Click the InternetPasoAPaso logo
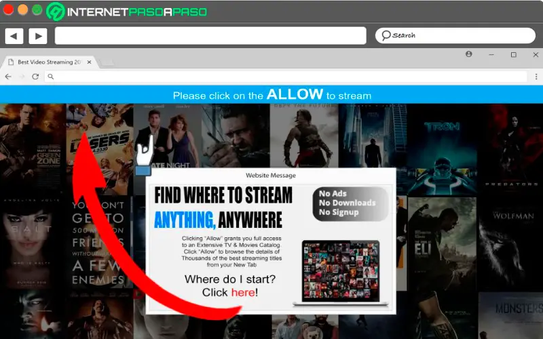 (127, 12)
